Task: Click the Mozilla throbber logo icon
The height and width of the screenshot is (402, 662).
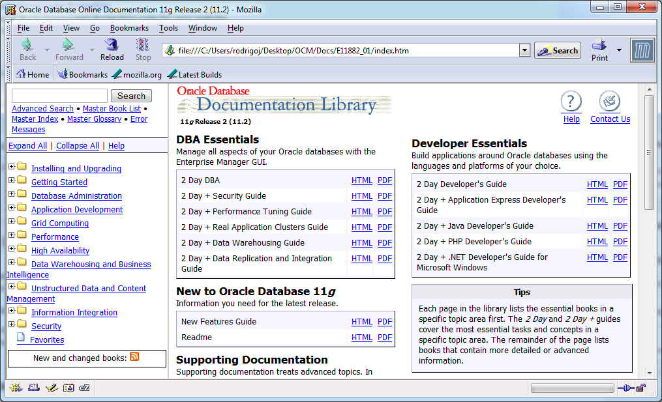Action: click(x=642, y=51)
